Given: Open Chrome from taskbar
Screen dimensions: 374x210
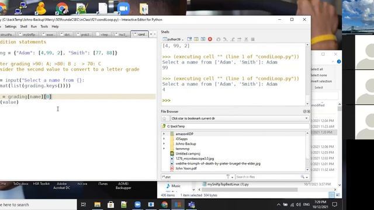Looking at the screenshot, I should coord(164,205).
